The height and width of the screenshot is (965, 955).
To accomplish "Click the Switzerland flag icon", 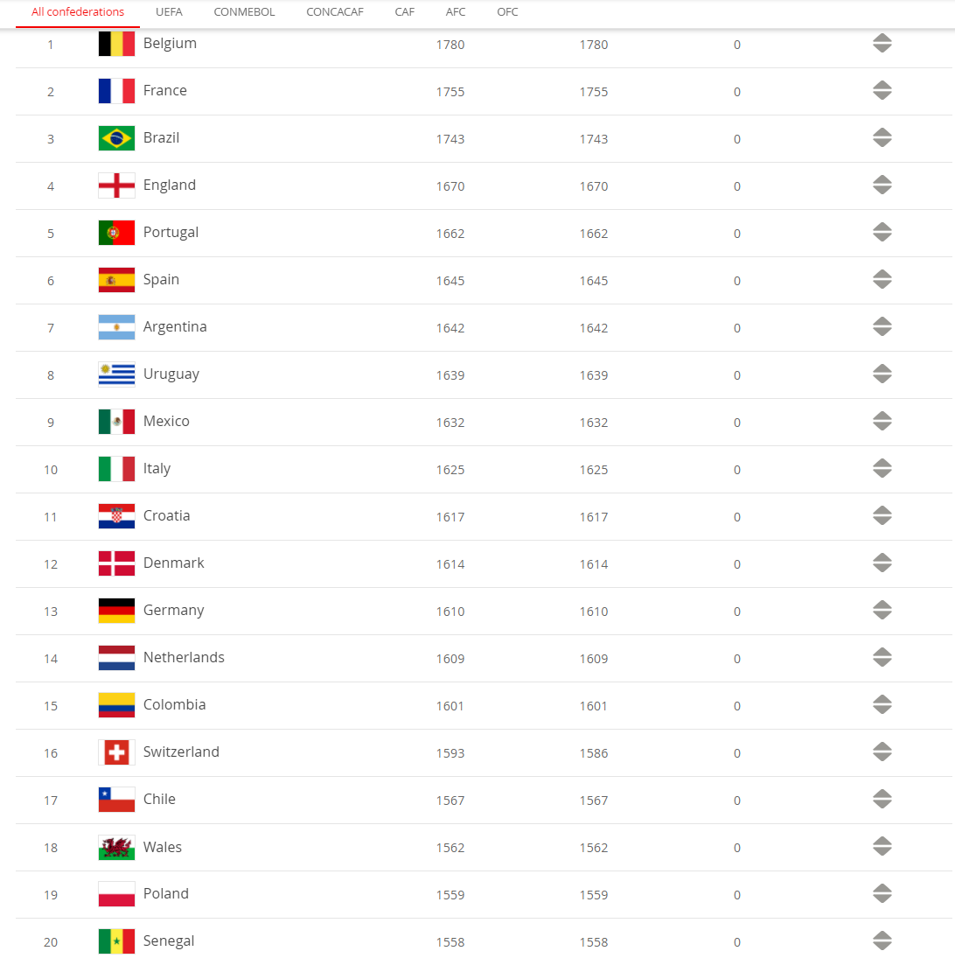I will 116,752.
